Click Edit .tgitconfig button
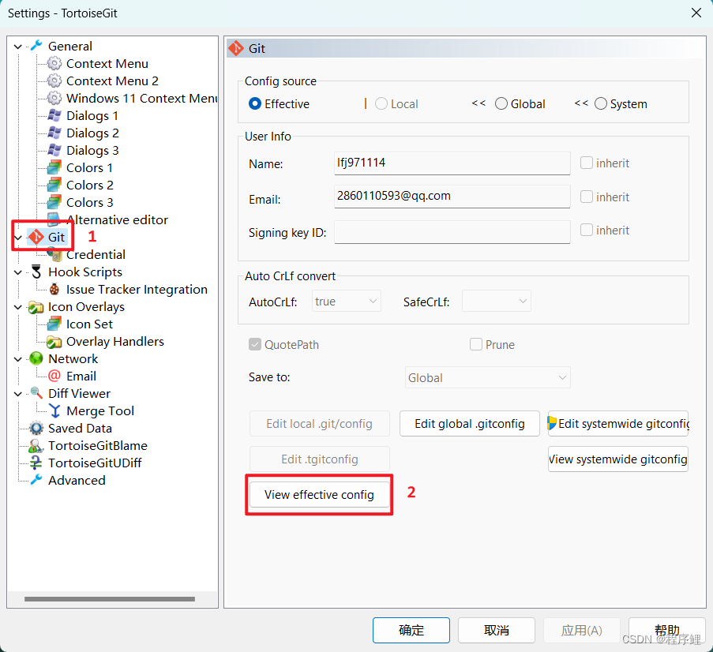Viewport: 713px width, 652px height. (319, 459)
